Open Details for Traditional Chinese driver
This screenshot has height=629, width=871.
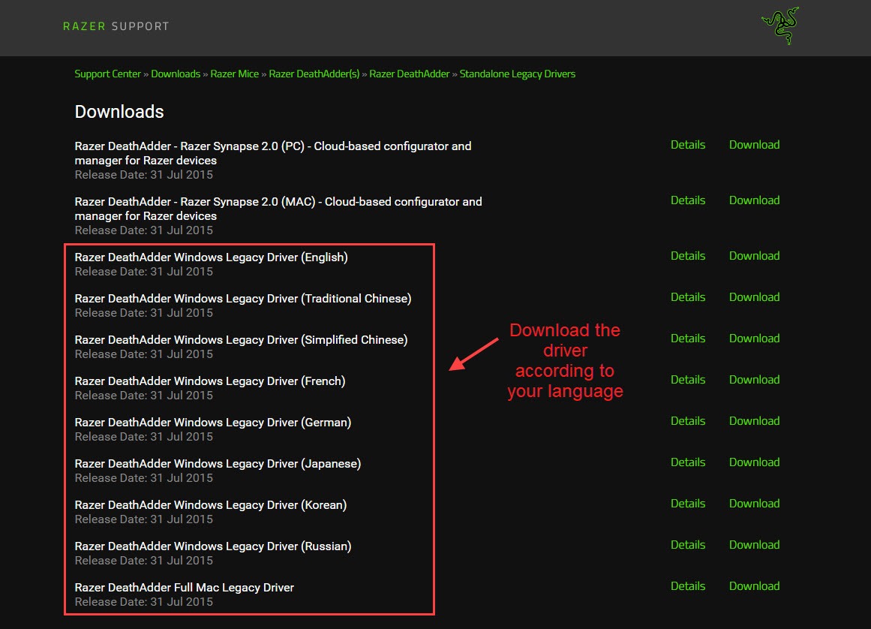pos(688,297)
